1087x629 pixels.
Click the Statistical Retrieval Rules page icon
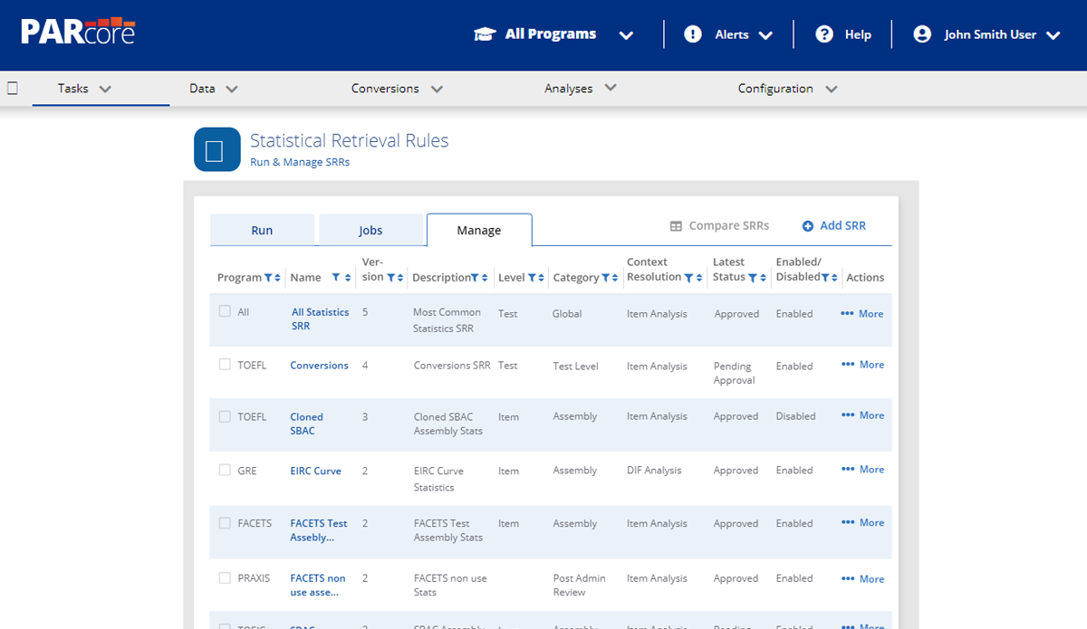coord(216,149)
